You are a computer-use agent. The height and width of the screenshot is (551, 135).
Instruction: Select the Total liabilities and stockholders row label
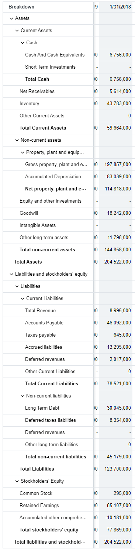click(50, 542)
